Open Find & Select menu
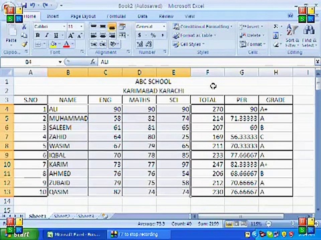This screenshot has width=321, height=240. click(309, 36)
